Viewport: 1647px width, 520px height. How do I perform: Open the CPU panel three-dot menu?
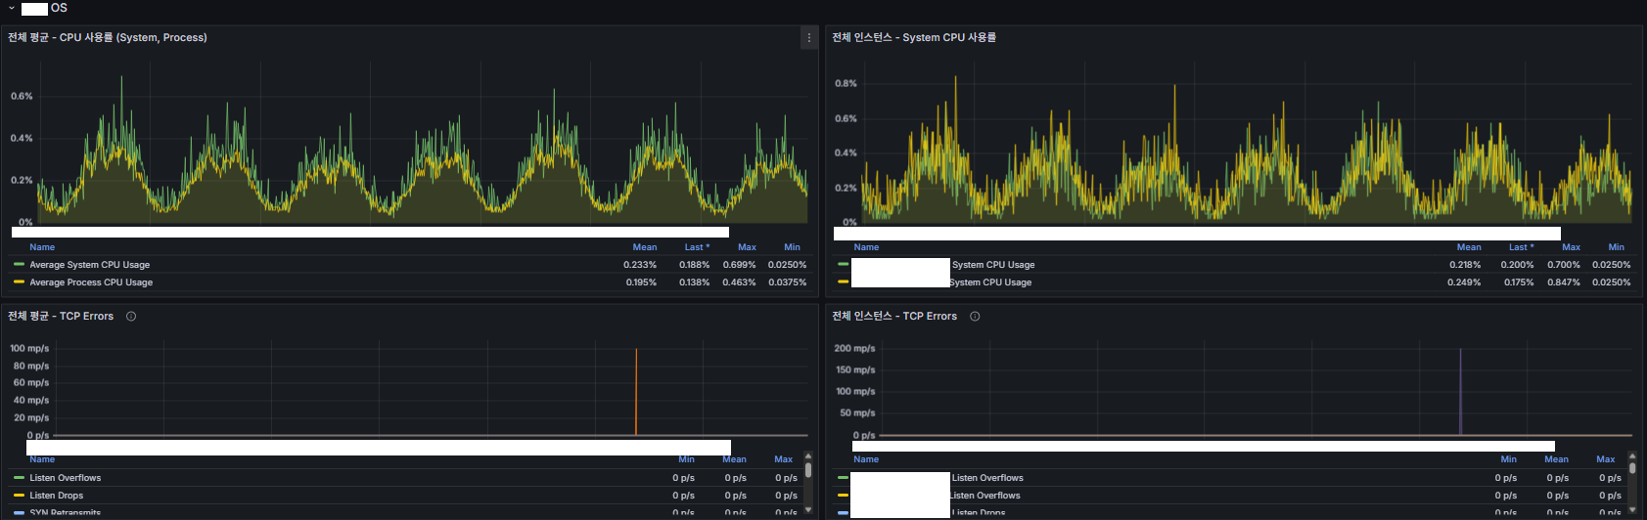(x=808, y=38)
